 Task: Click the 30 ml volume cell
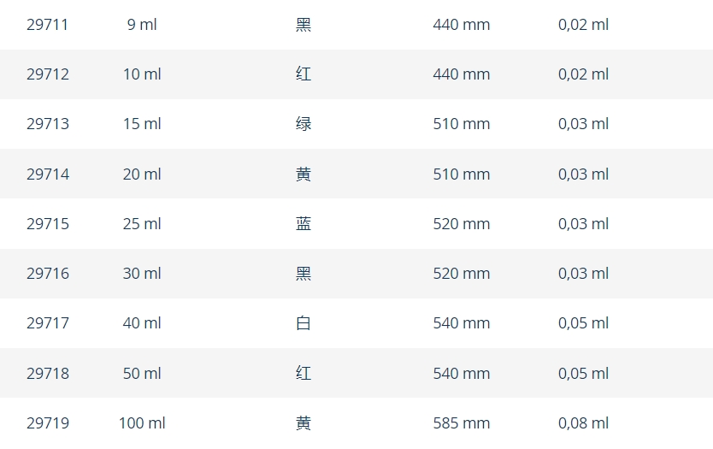point(142,274)
